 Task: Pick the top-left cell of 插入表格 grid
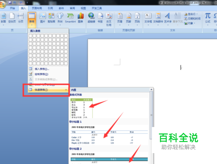click(x=30, y=36)
